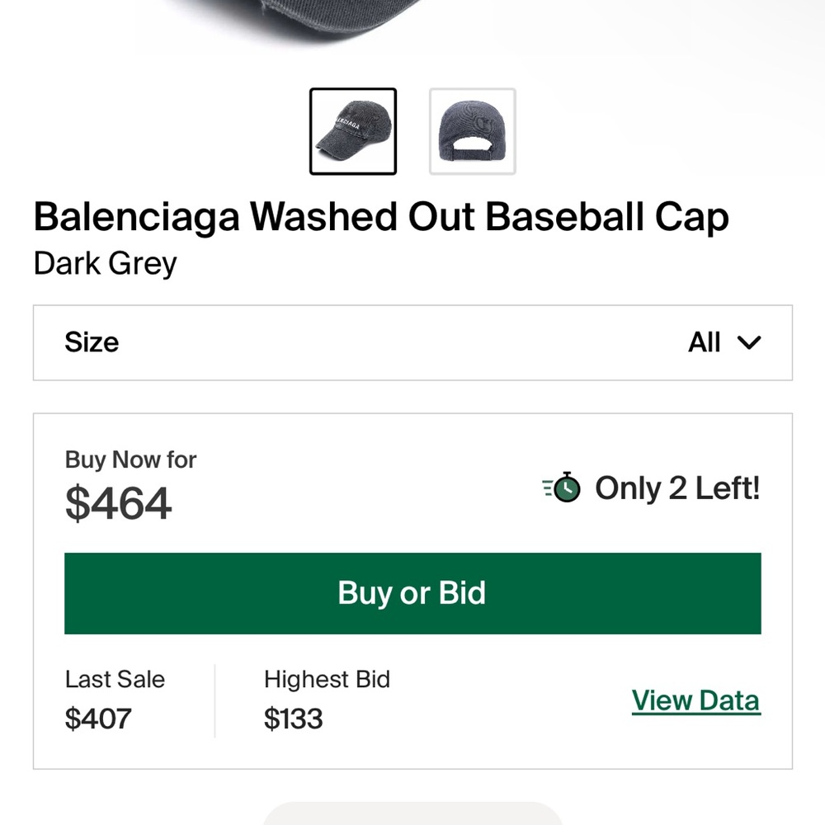
Task: Click the Size selector row
Action: 412,342
